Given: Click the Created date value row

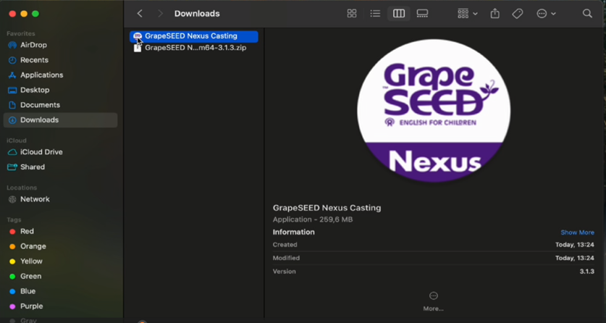Looking at the screenshot, I should 433,245.
